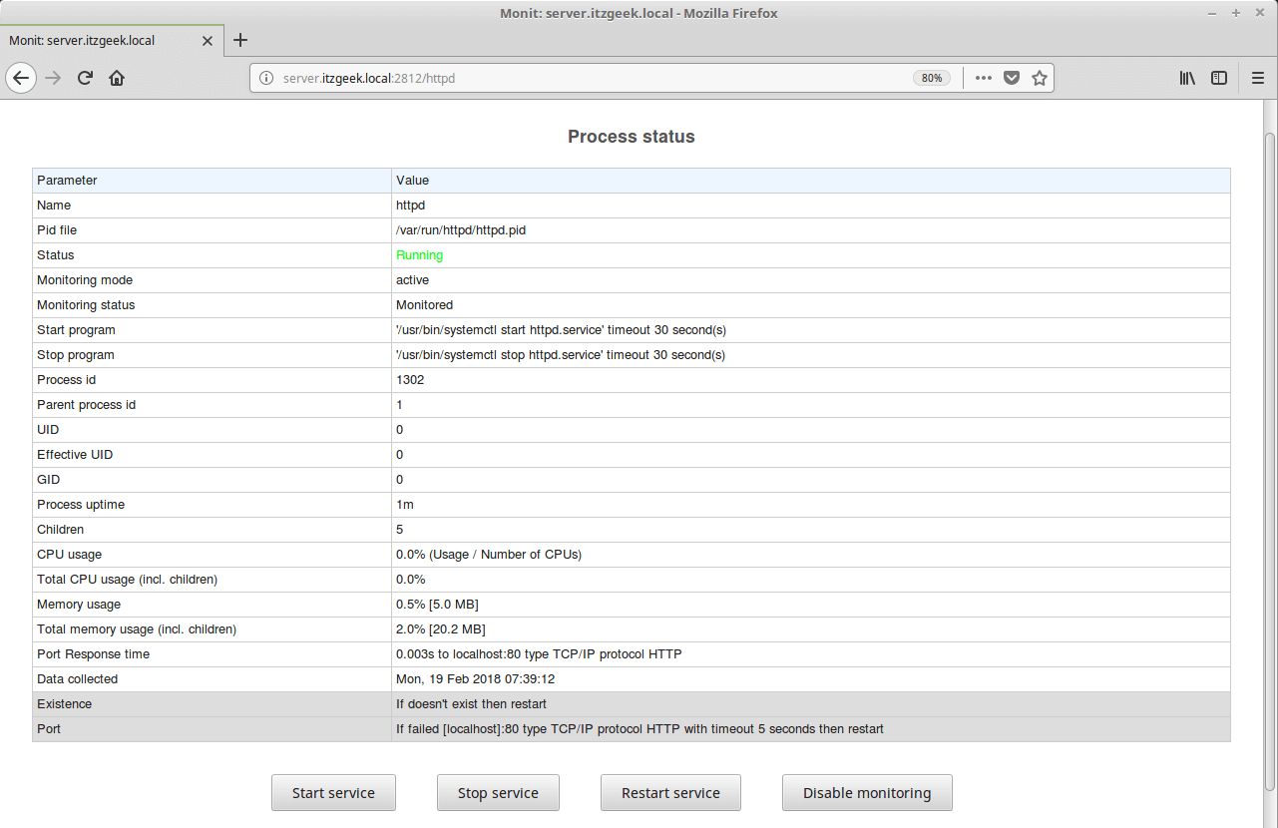This screenshot has height=828, width=1278.
Task: Open the Library icon
Action: 1187,78
